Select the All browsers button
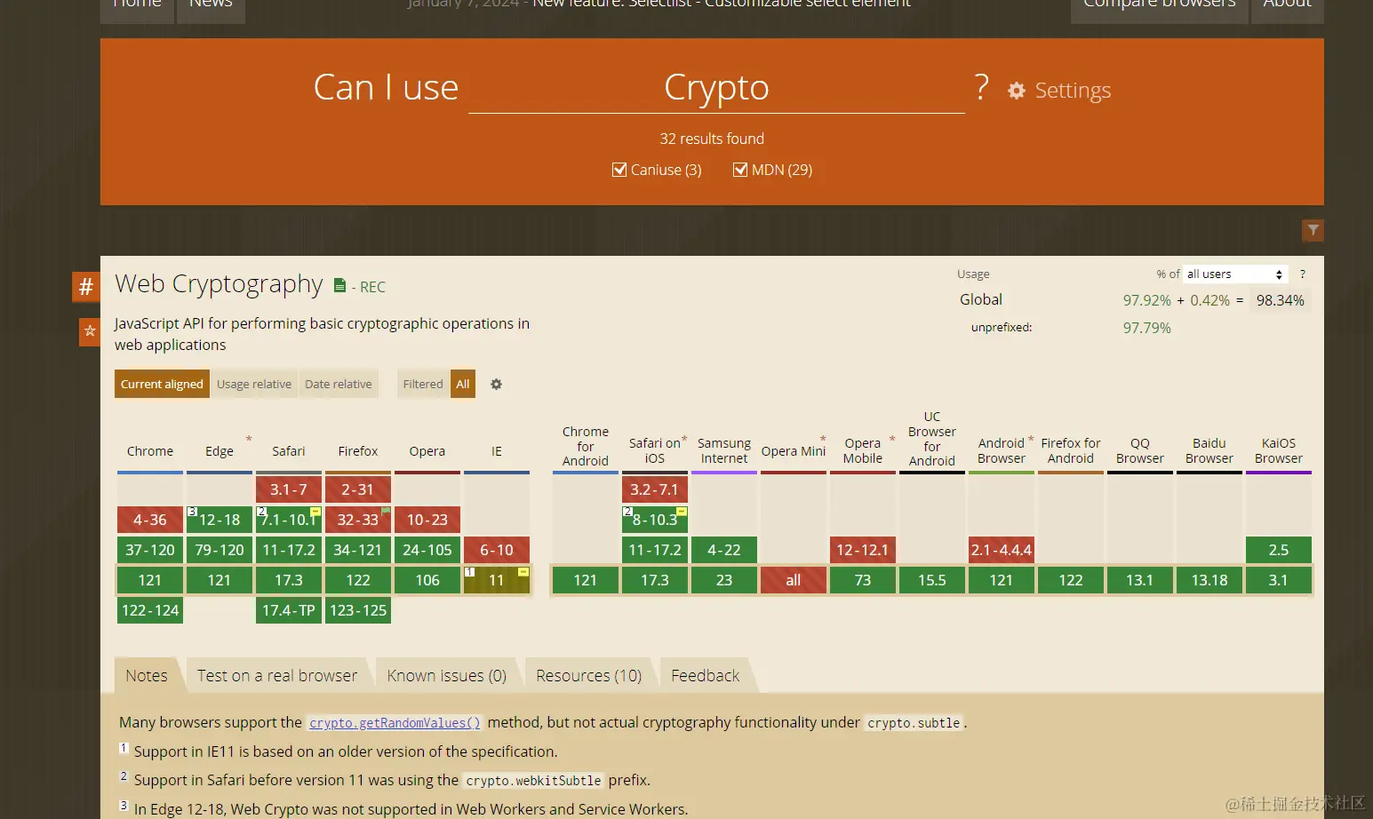 463,384
